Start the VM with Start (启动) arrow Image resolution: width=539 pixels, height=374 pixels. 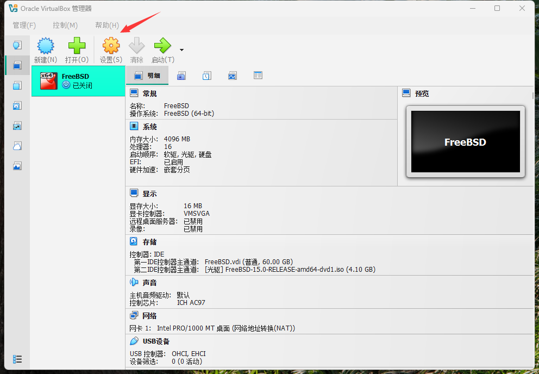[162, 46]
